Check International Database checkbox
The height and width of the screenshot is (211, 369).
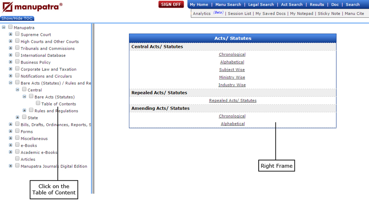point(17,55)
